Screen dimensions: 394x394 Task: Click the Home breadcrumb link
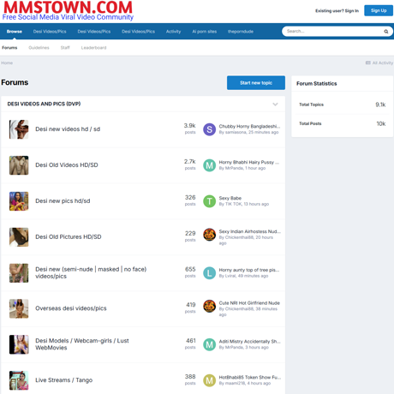(x=7, y=63)
